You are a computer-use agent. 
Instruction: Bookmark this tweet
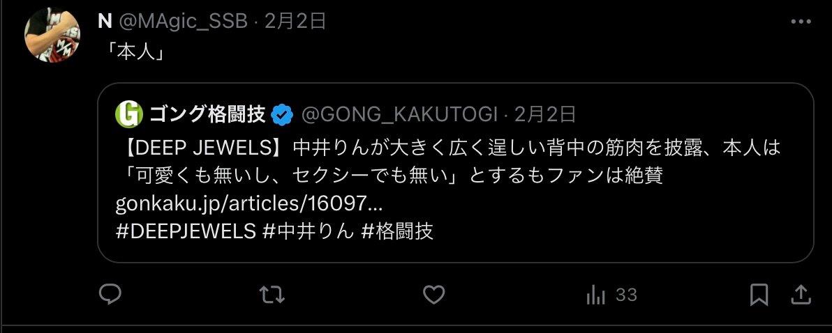coord(759,295)
